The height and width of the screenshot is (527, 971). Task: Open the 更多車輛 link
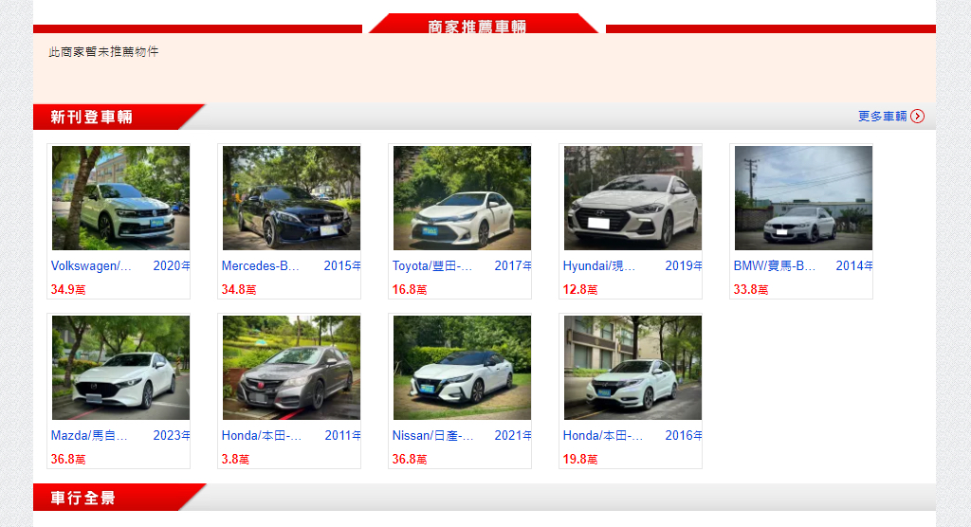883,117
